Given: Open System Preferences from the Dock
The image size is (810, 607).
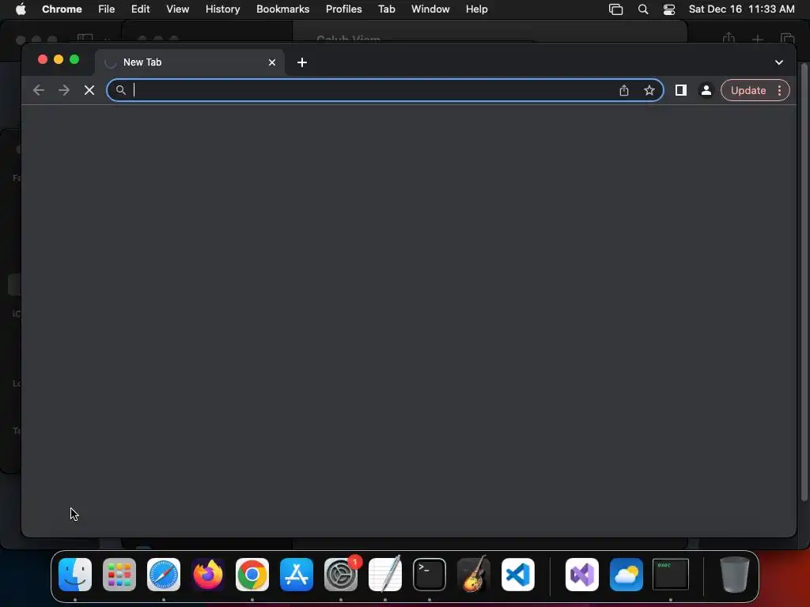Looking at the screenshot, I should pyautogui.click(x=341, y=575).
